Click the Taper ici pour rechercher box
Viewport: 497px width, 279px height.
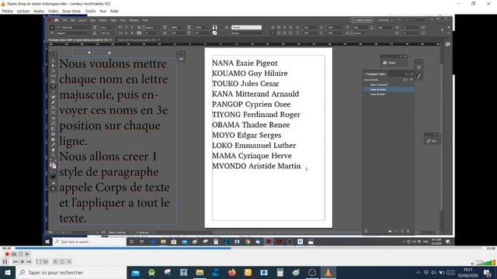(x=71, y=272)
